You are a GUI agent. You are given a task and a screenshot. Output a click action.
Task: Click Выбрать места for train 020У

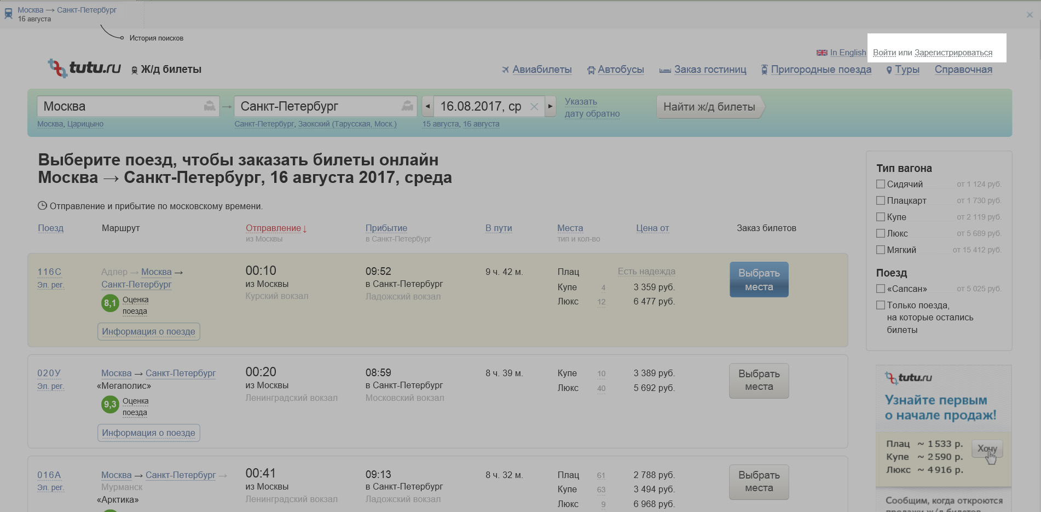tap(759, 381)
